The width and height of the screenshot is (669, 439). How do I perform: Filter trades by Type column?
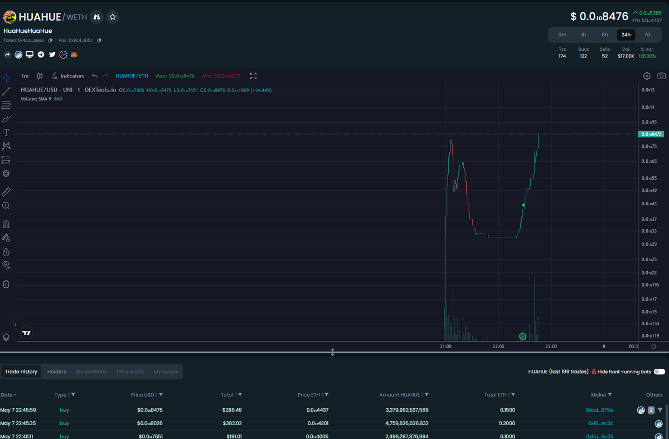[73, 394]
